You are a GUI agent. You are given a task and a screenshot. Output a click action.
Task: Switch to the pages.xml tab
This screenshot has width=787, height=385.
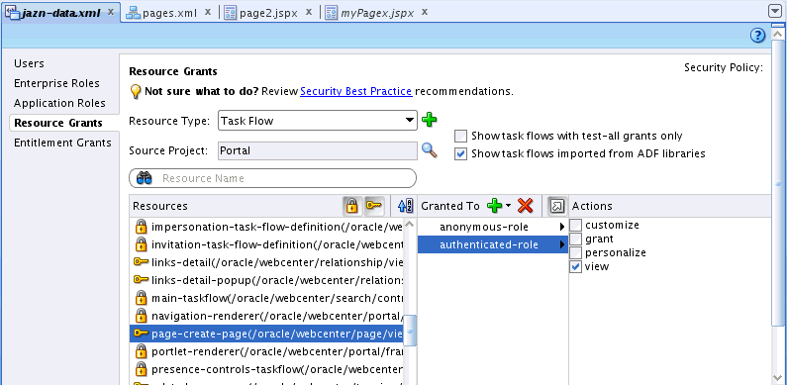click(169, 13)
